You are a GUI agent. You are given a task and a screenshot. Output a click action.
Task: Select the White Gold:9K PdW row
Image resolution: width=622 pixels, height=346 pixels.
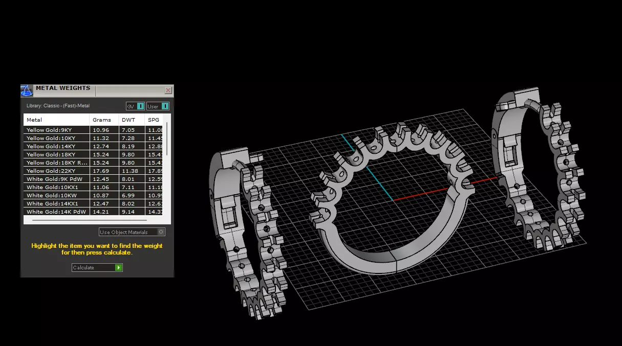(x=93, y=179)
